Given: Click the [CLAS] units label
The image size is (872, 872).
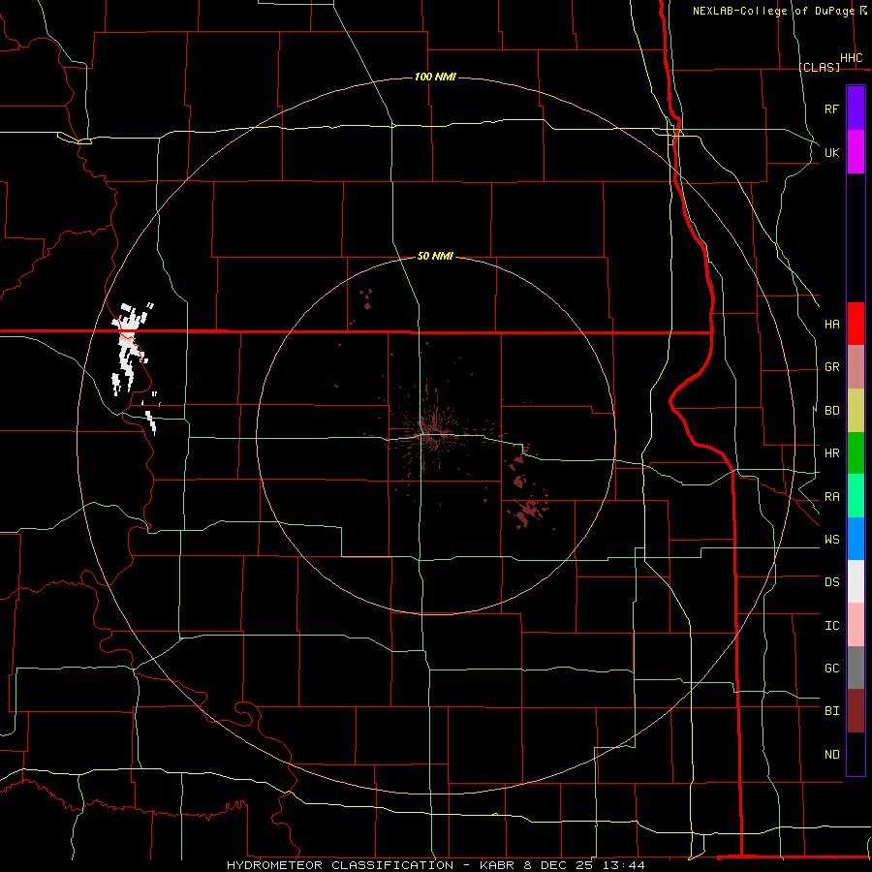Looking at the screenshot, I should (x=819, y=67).
